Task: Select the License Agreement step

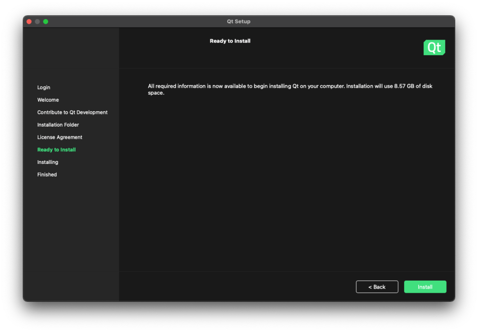Action: (x=60, y=137)
